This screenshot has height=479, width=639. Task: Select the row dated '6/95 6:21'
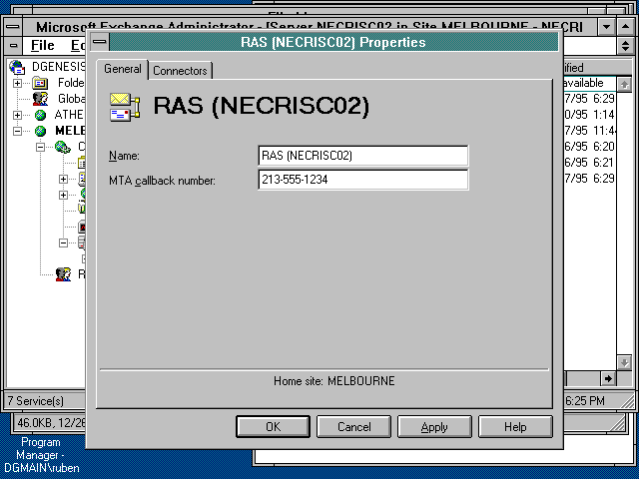click(x=589, y=163)
